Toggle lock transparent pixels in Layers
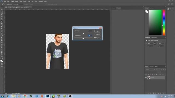 pos(148,75)
